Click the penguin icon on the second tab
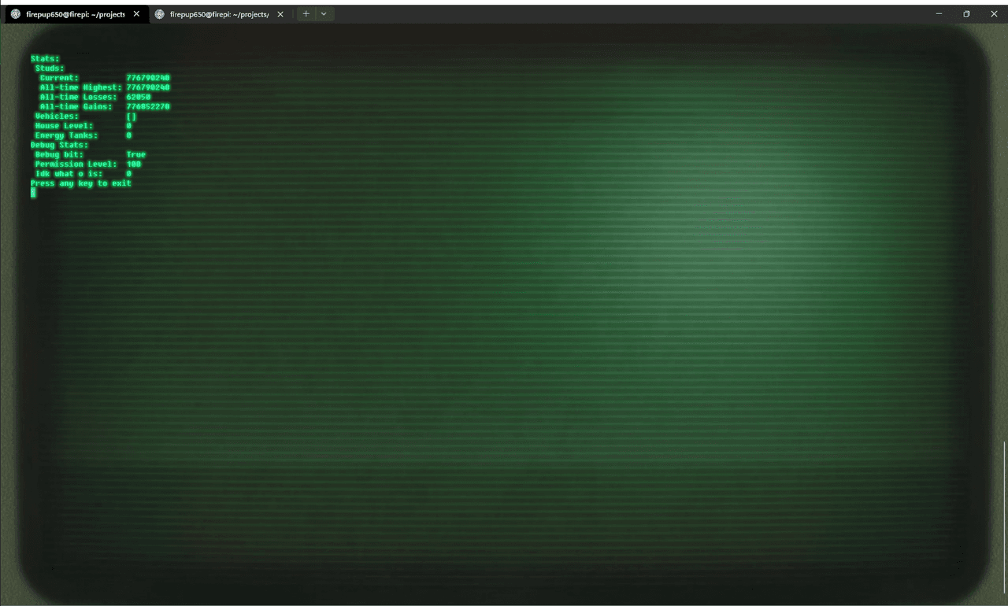Viewport: 1008px width, 606px height. 160,14
